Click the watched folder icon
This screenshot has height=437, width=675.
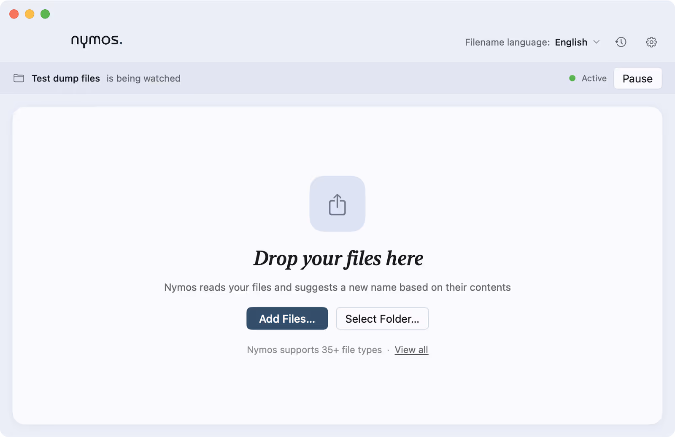pyautogui.click(x=19, y=78)
